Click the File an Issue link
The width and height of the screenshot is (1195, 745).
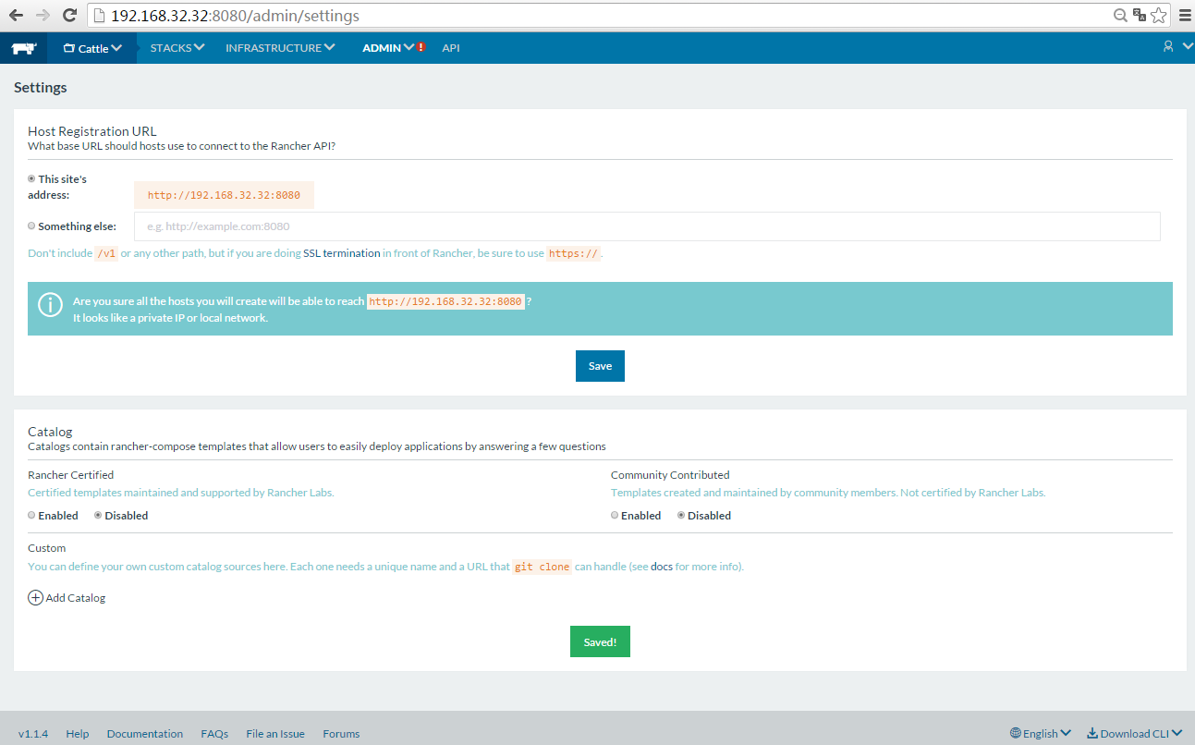tap(275, 734)
